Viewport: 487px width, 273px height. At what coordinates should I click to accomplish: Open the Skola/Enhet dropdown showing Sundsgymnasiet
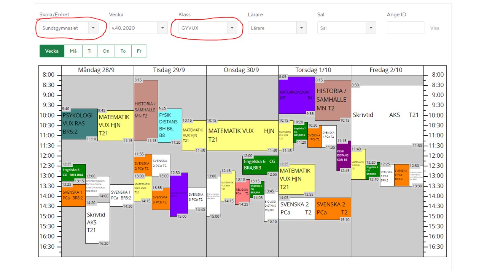tap(69, 28)
